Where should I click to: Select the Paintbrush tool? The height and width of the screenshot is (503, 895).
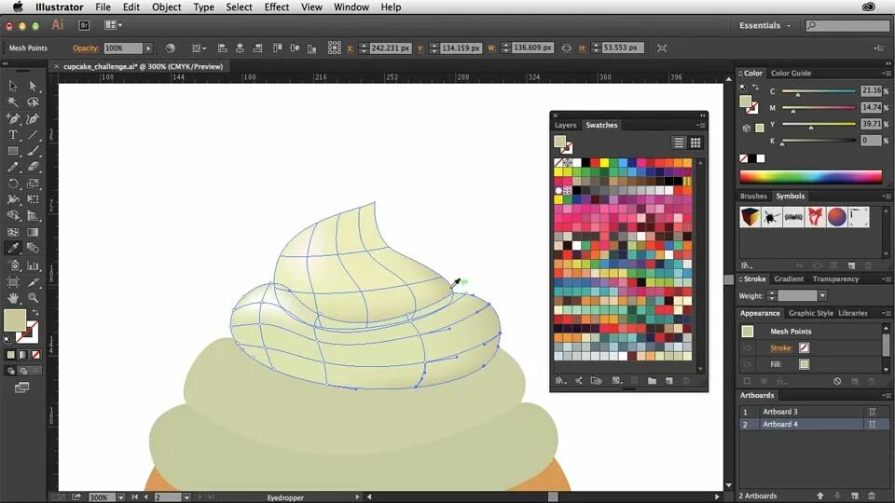click(33, 151)
